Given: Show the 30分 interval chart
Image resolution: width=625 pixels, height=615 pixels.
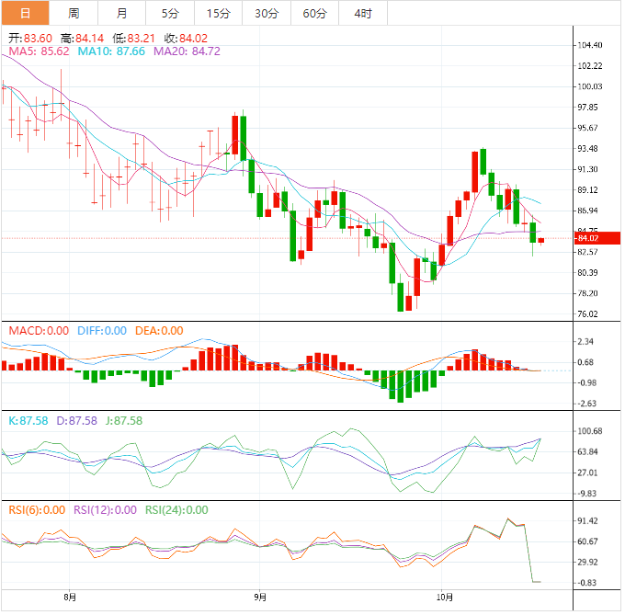Looking at the screenshot, I should coord(267,13).
